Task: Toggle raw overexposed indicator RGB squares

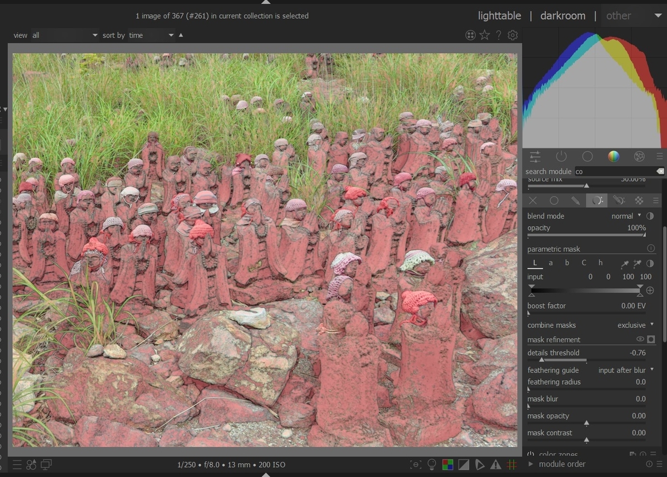Action: click(447, 464)
